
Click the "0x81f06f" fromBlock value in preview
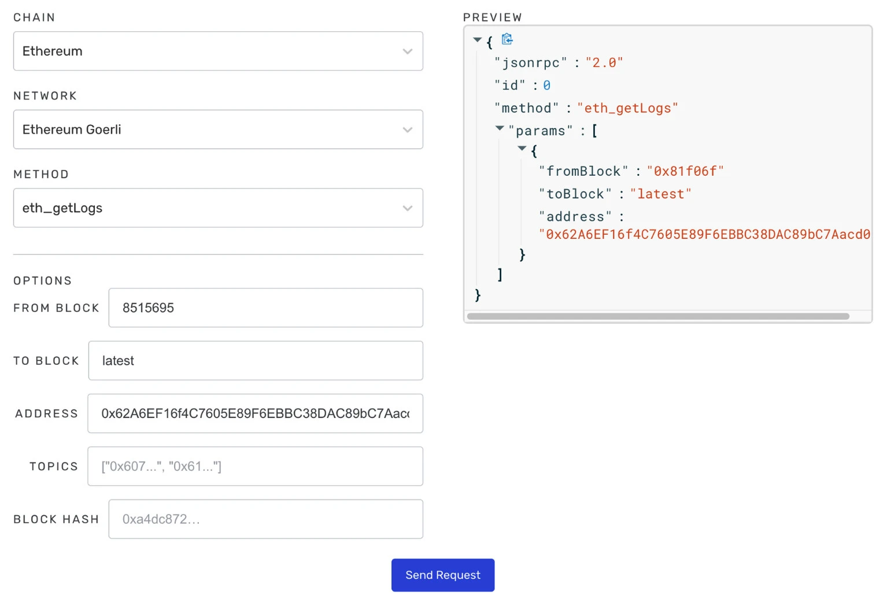pyautogui.click(x=685, y=171)
